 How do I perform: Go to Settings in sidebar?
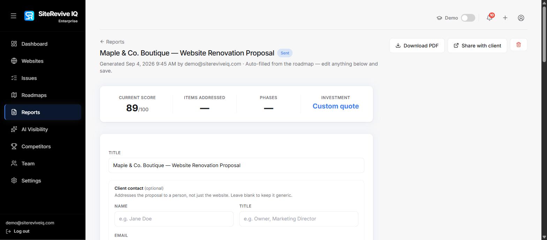click(43, 180)
